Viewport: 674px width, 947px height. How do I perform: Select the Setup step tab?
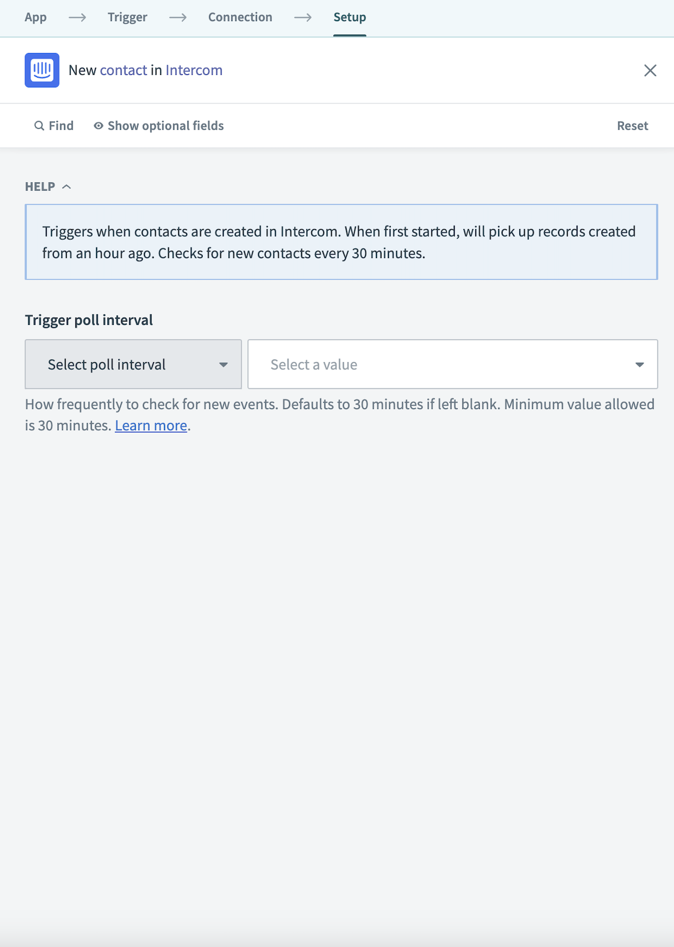pyautogui.click(x=350, y=17)
